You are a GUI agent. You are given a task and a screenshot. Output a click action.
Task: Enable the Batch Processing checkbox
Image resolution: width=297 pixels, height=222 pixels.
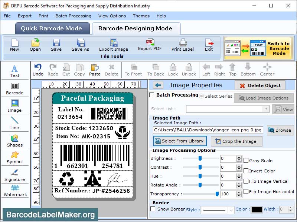tap(151, 95)
